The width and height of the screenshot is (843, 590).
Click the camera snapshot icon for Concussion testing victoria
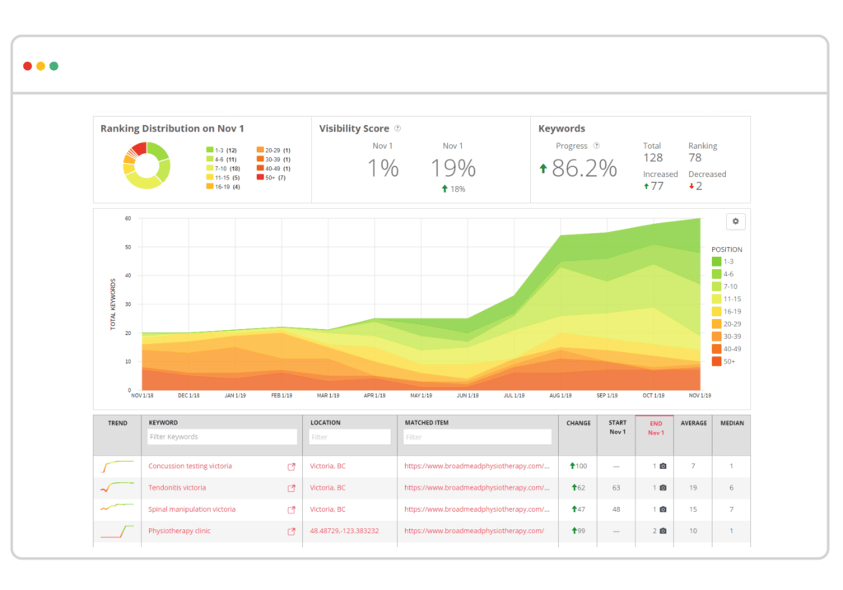[x=663, y=465]
